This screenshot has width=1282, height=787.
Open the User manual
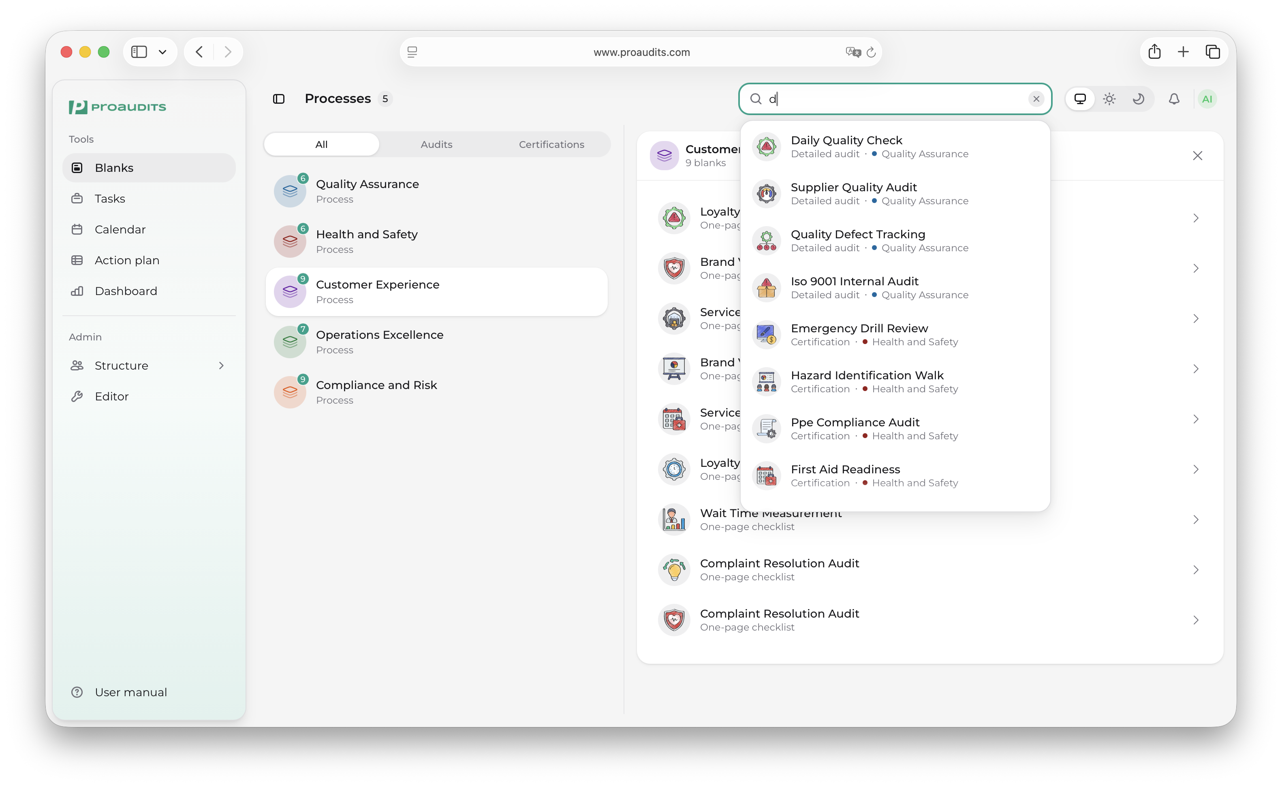tap(149, 692)
